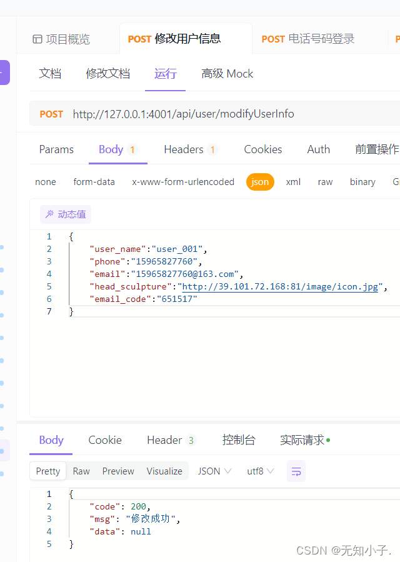Image resolution: width=400 pixels, height=562 pixels.
Task: Click the "email" line in request body
Action: pos(166,274)
